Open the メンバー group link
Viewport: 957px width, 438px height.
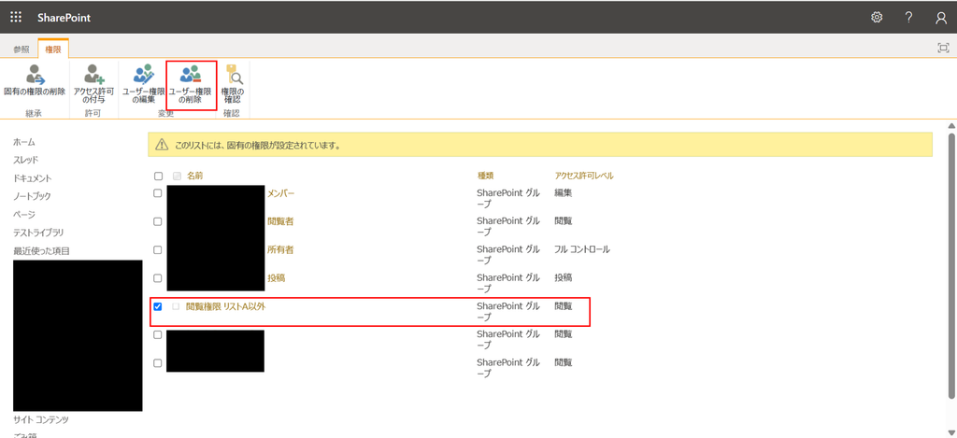(x=280, y=193)
